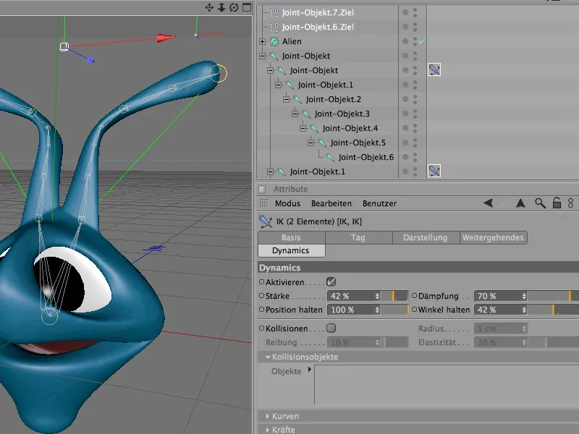Screen dimensions: 579x434
Task: Toggle visibility dots for Joint-Objekt.6
Action: point(415,158)
